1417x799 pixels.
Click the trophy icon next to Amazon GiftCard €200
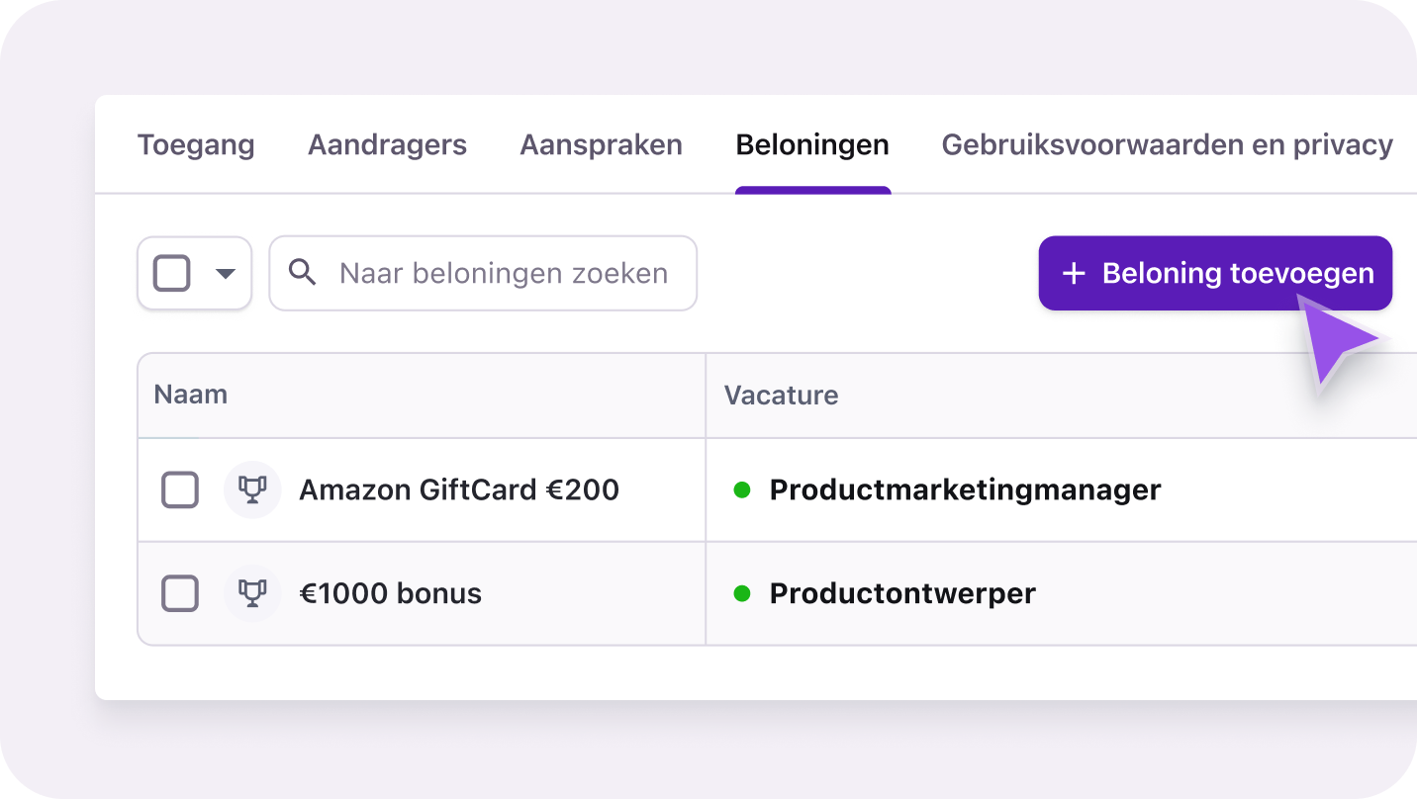click(x=252, y=489)
